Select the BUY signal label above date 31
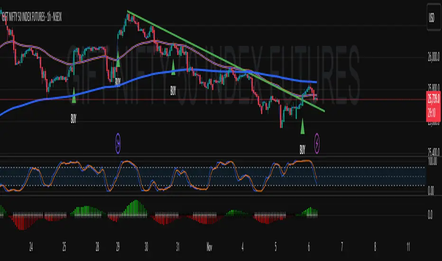The width and height of the screenshot is (442, 261). 173,91
